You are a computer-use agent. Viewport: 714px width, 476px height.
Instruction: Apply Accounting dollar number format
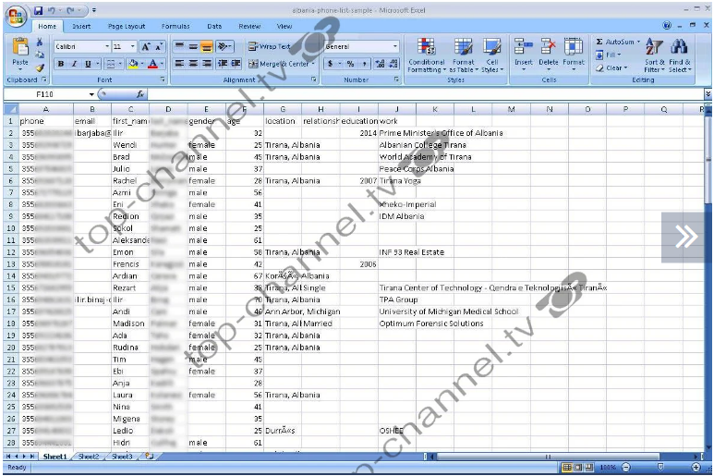coord(331,64)
